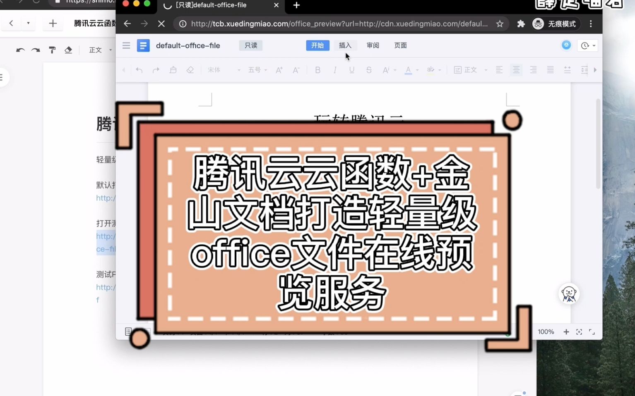Justify text alignment
Viewport: 635px width, 396px height.
[x=550, y=70]
